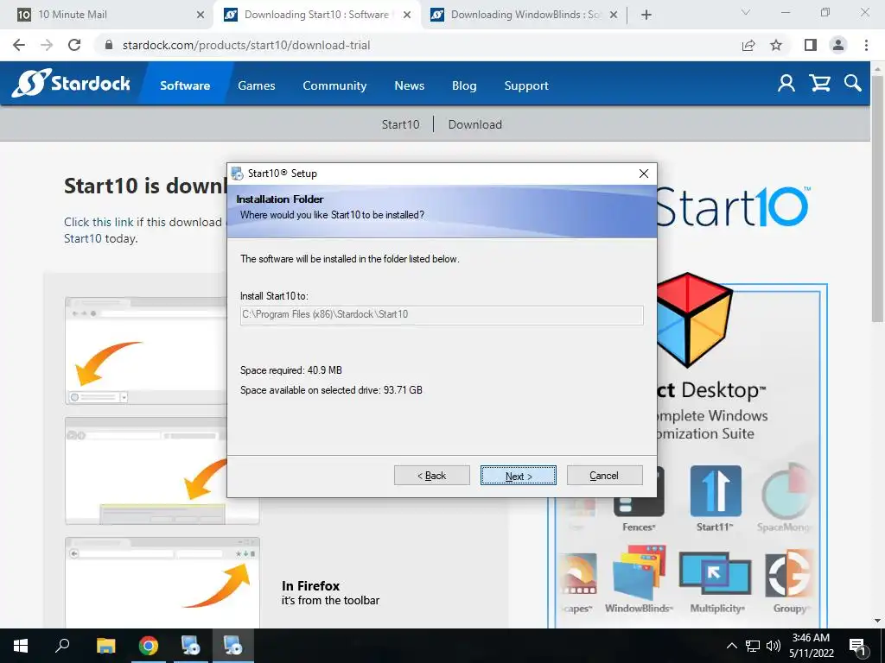
Task: Click the address bar URL
Action: [246, 45]
